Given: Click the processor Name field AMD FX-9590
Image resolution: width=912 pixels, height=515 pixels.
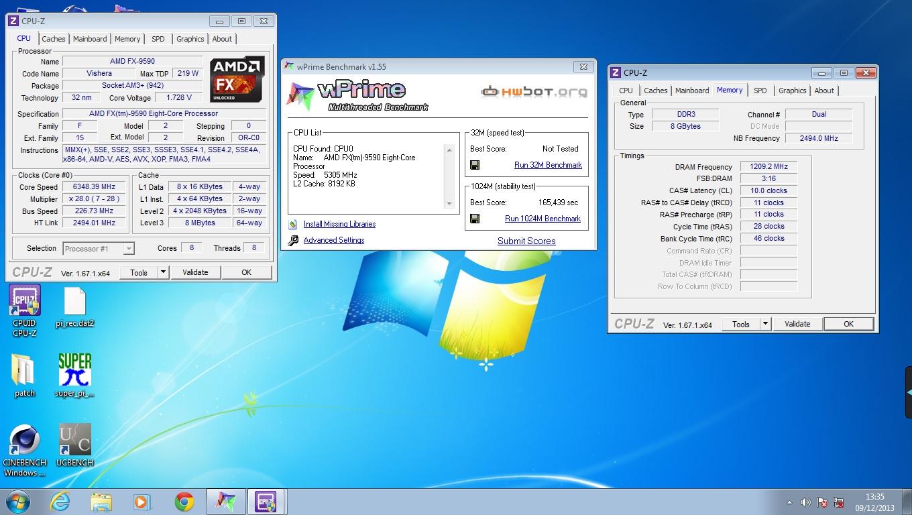Looking at the screenshot, I should pos(132,62).
